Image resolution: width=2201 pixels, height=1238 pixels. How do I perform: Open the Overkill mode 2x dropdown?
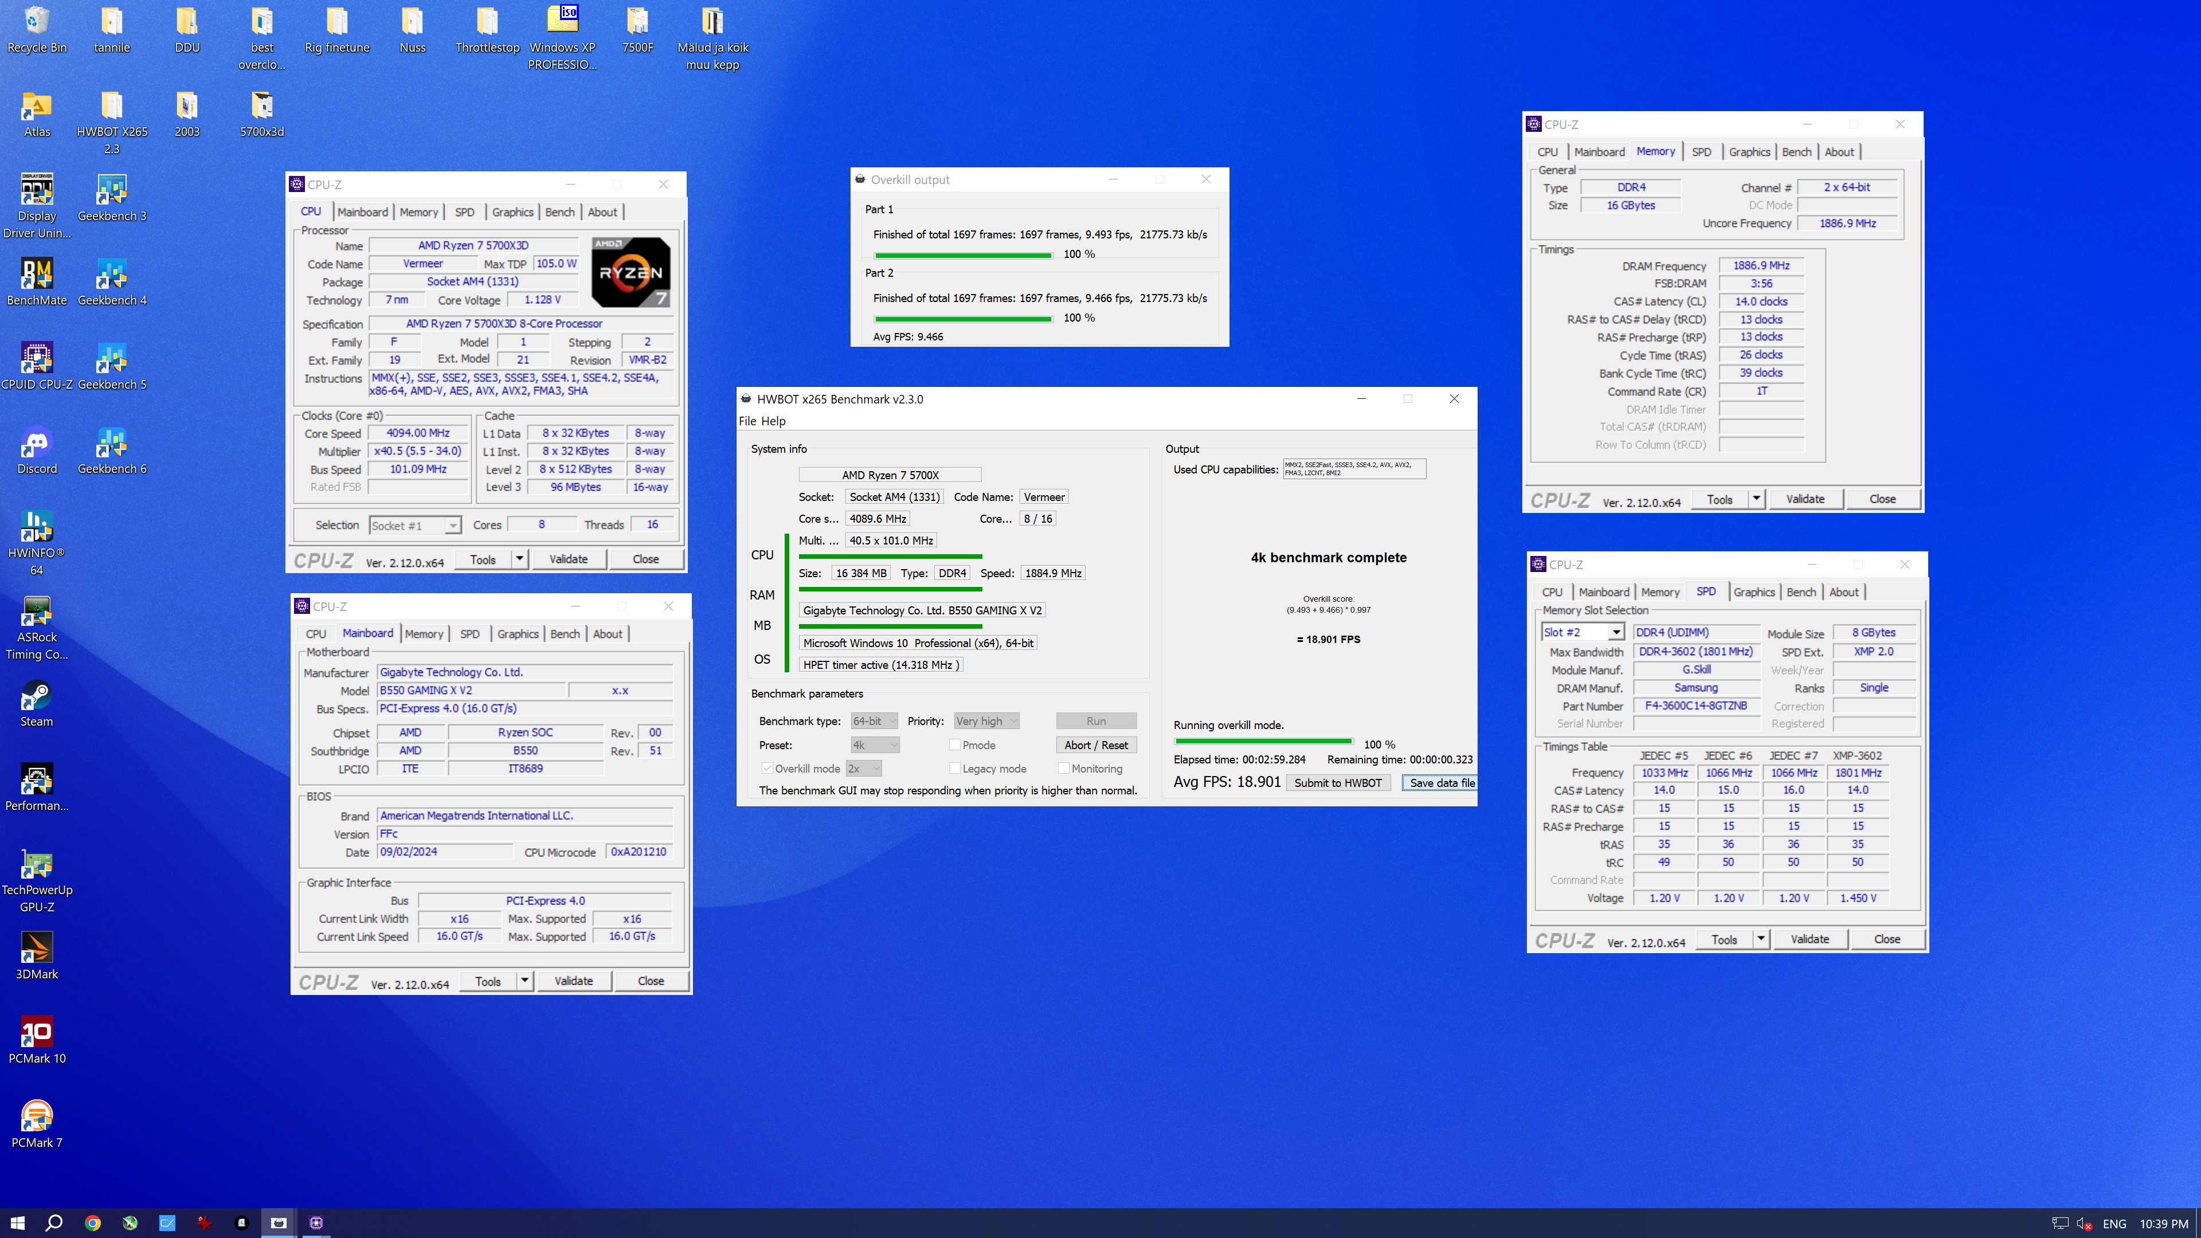tap(864, 768)
